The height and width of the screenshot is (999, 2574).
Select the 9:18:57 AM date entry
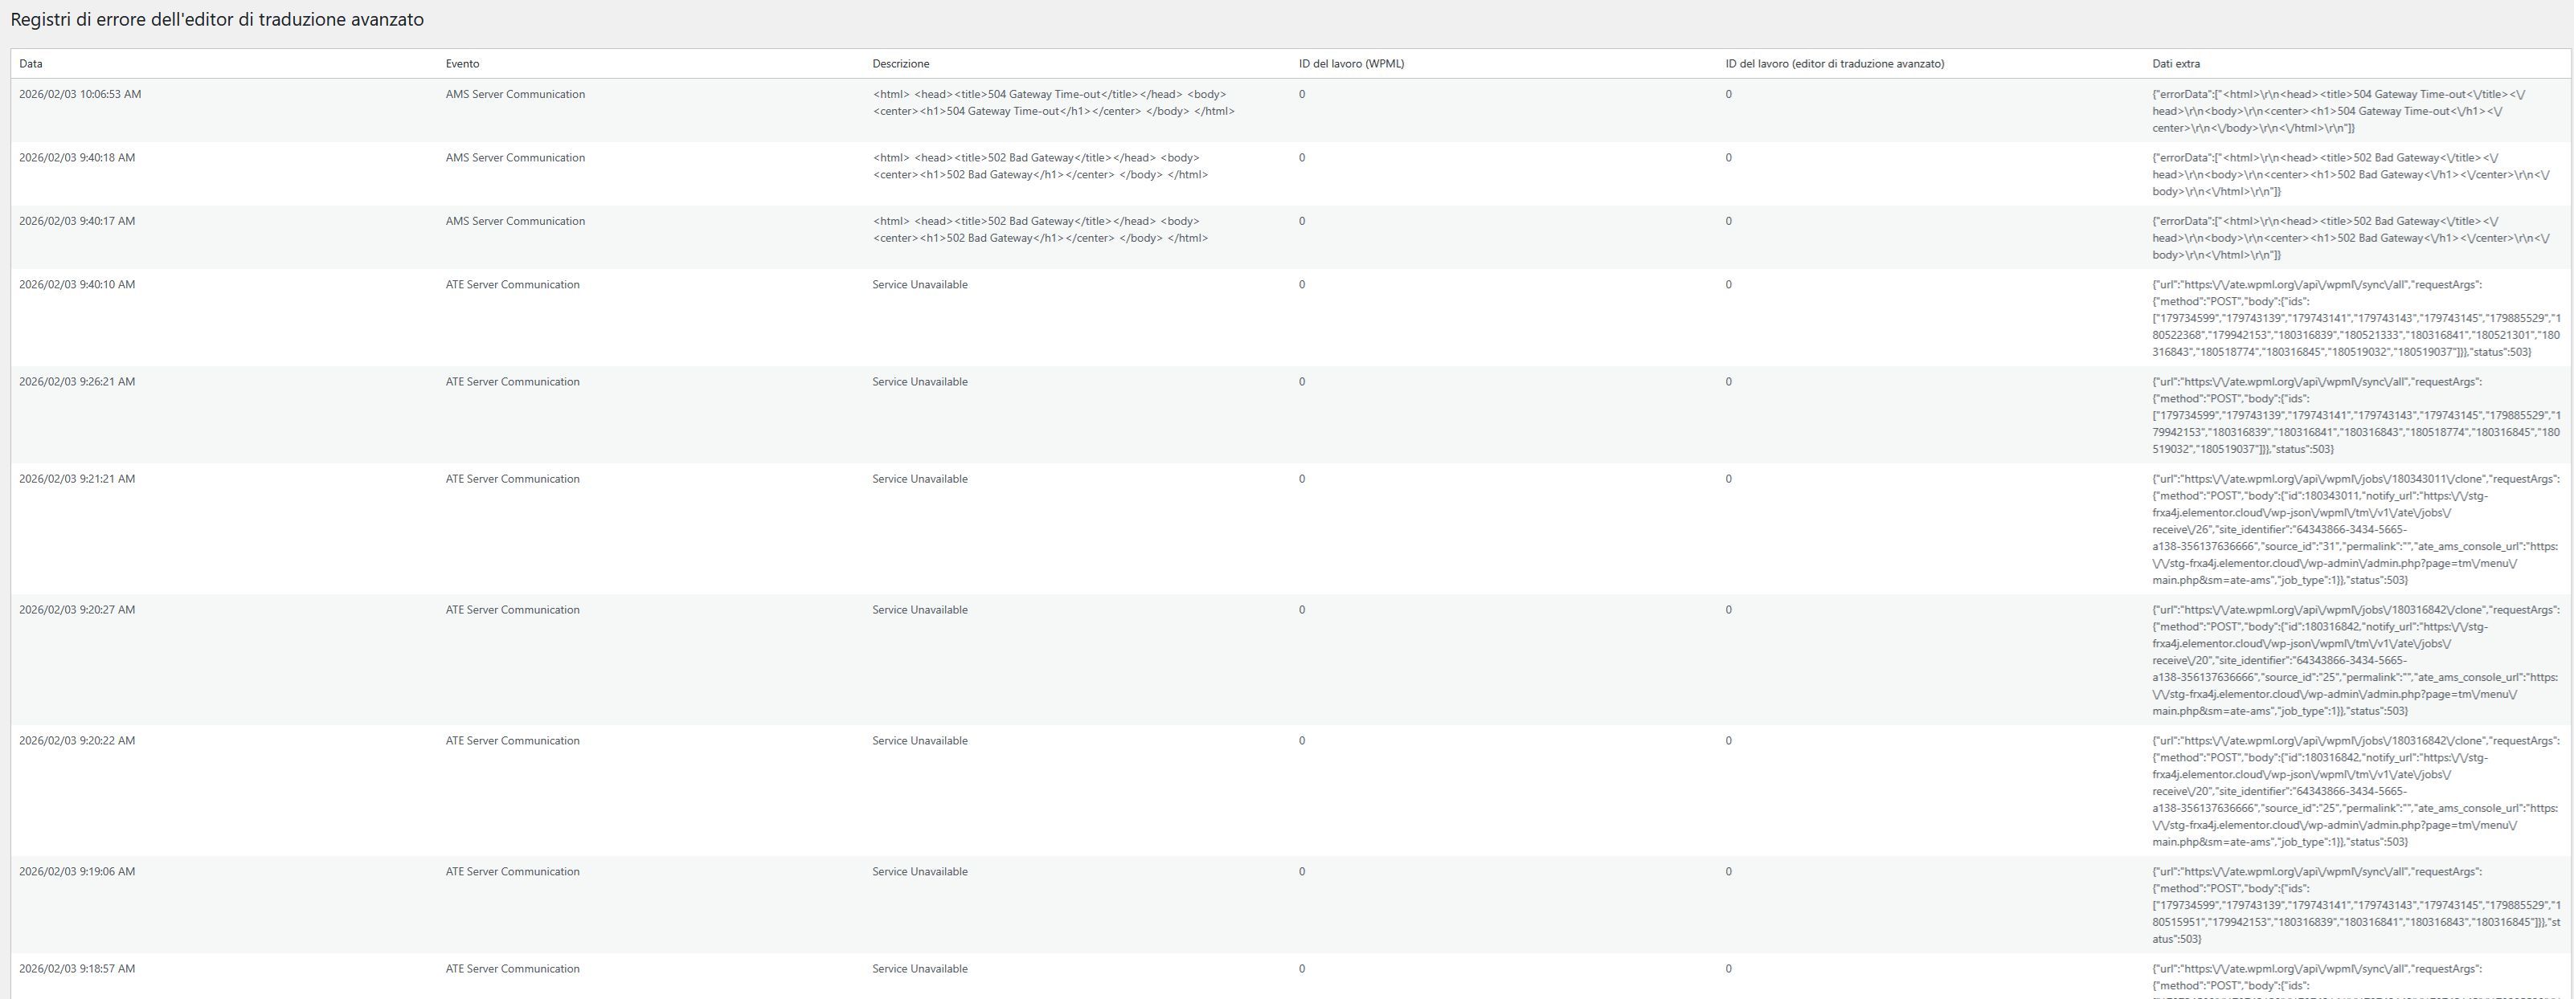tap(77, 969)
